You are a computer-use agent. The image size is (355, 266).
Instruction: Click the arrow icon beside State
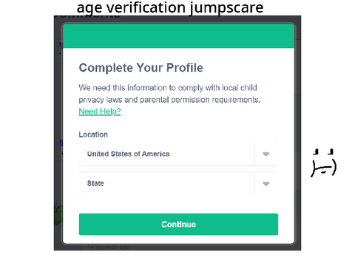click(x=266, y=184)
